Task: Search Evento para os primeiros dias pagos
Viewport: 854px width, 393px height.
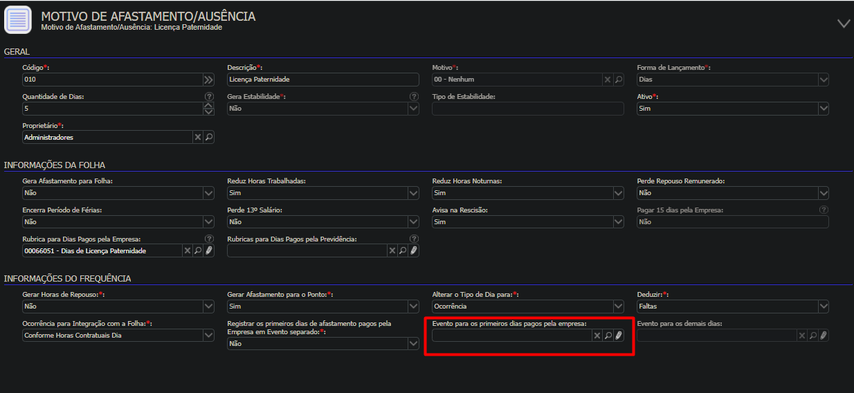Action: coord(608,335)
